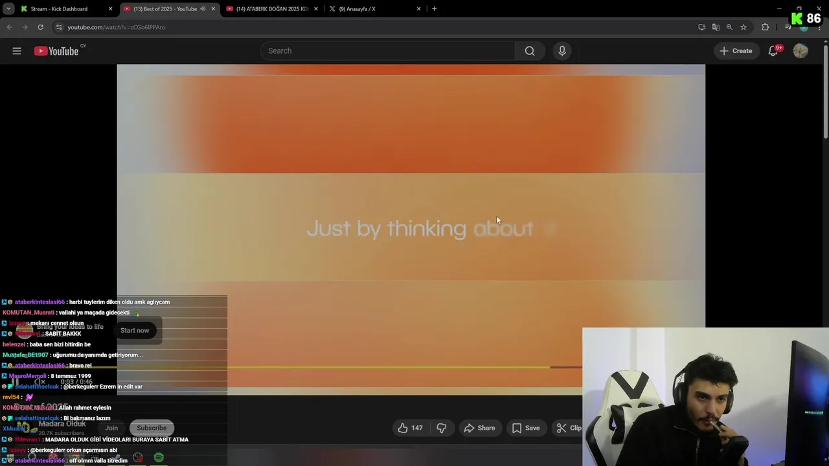829x466 pixels.
Task: Like the video with 147 likes
Action: pyautogui.click(x=411, y=428)
